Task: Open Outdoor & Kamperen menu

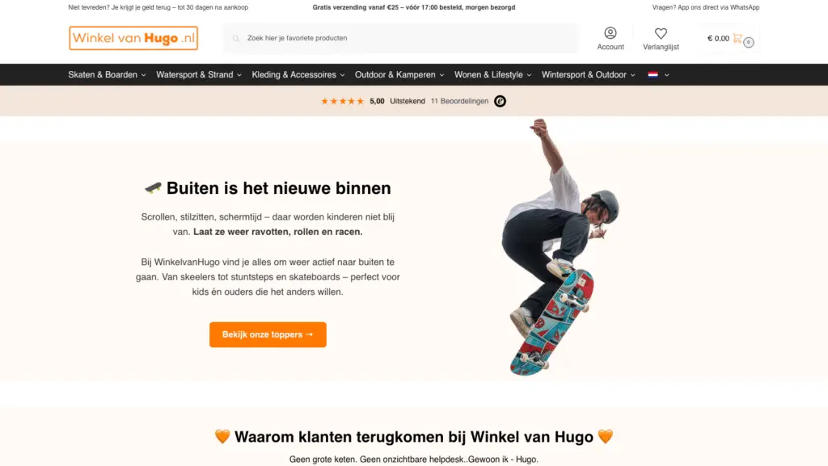Action: [399, 75]
